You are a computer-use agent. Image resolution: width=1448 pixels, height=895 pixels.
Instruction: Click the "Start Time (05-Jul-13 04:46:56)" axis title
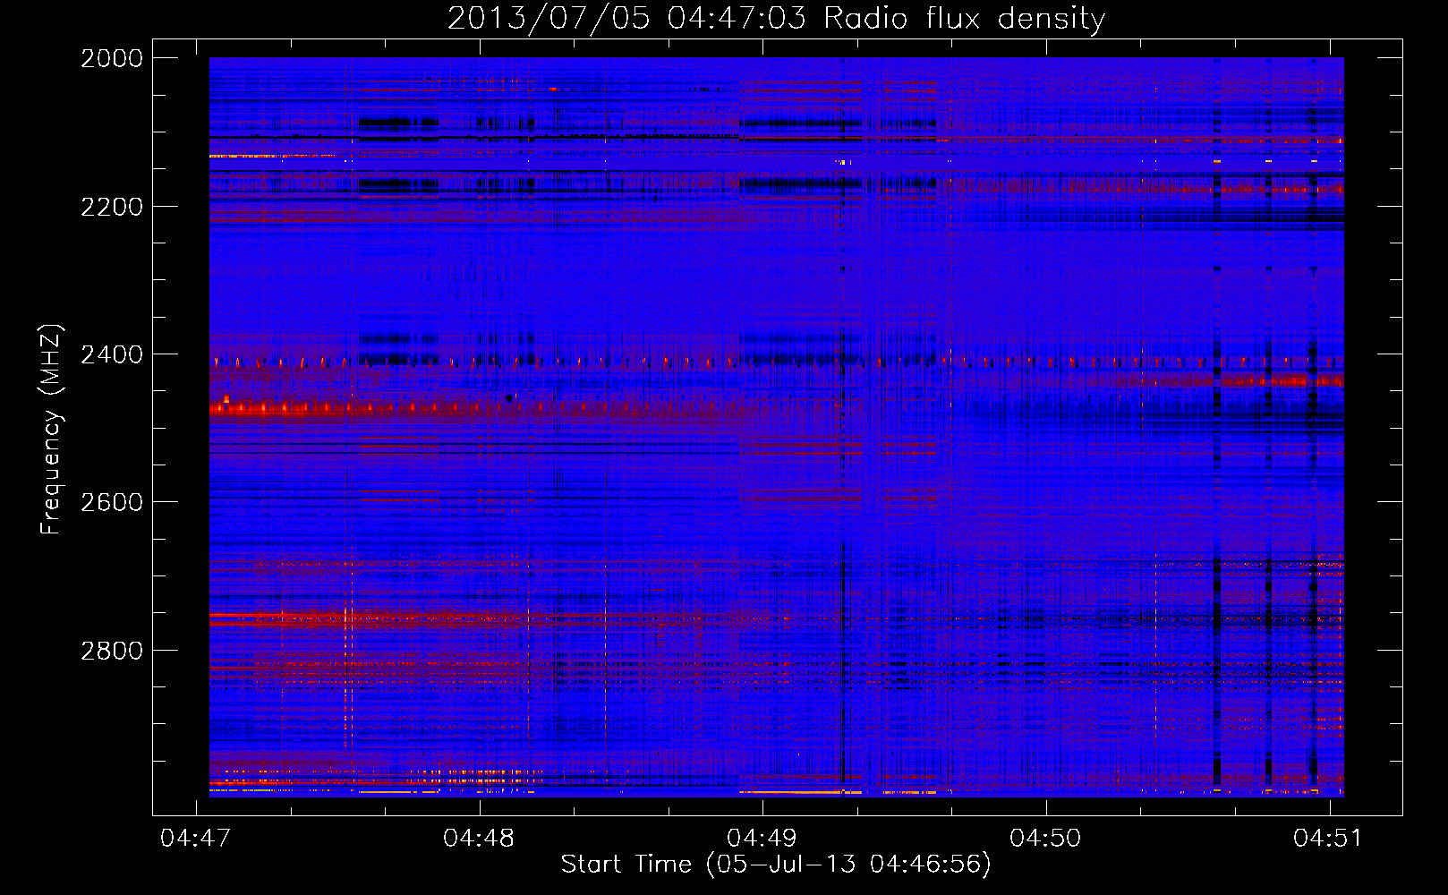tap(776, 865)
